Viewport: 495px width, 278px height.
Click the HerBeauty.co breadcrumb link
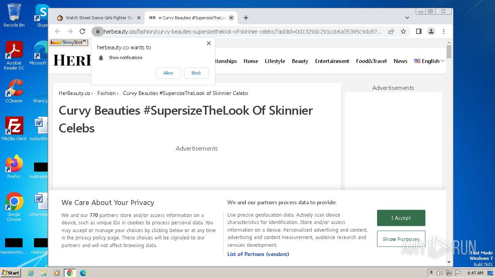click(x=74, y=93)
